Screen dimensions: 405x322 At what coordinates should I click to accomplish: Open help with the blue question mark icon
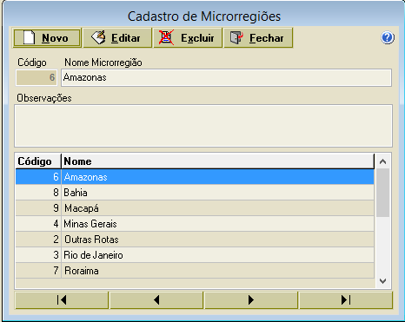pos(388,37)
